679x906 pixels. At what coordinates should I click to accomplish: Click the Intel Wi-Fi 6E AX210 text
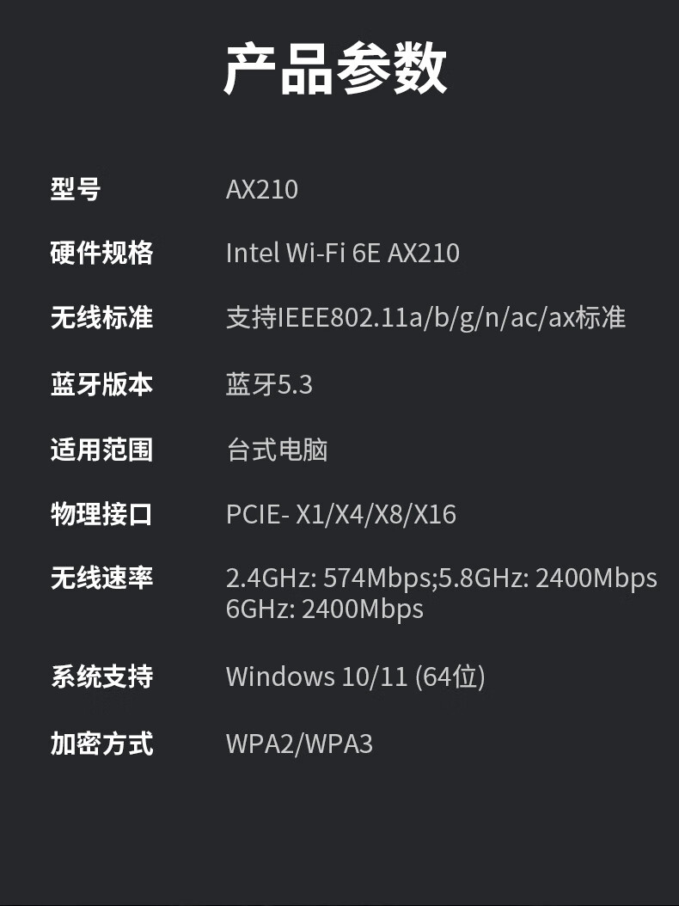342,253
